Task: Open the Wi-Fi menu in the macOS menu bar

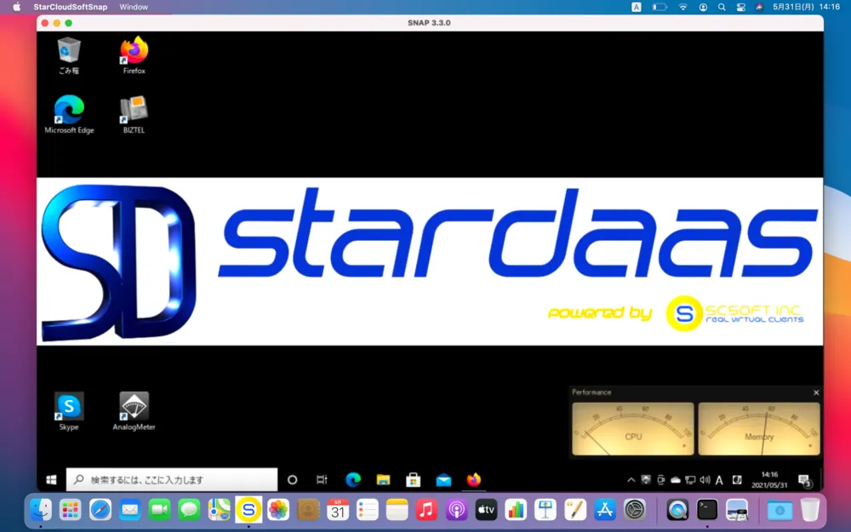Action: pyautogui.click(x=683, y=7)
